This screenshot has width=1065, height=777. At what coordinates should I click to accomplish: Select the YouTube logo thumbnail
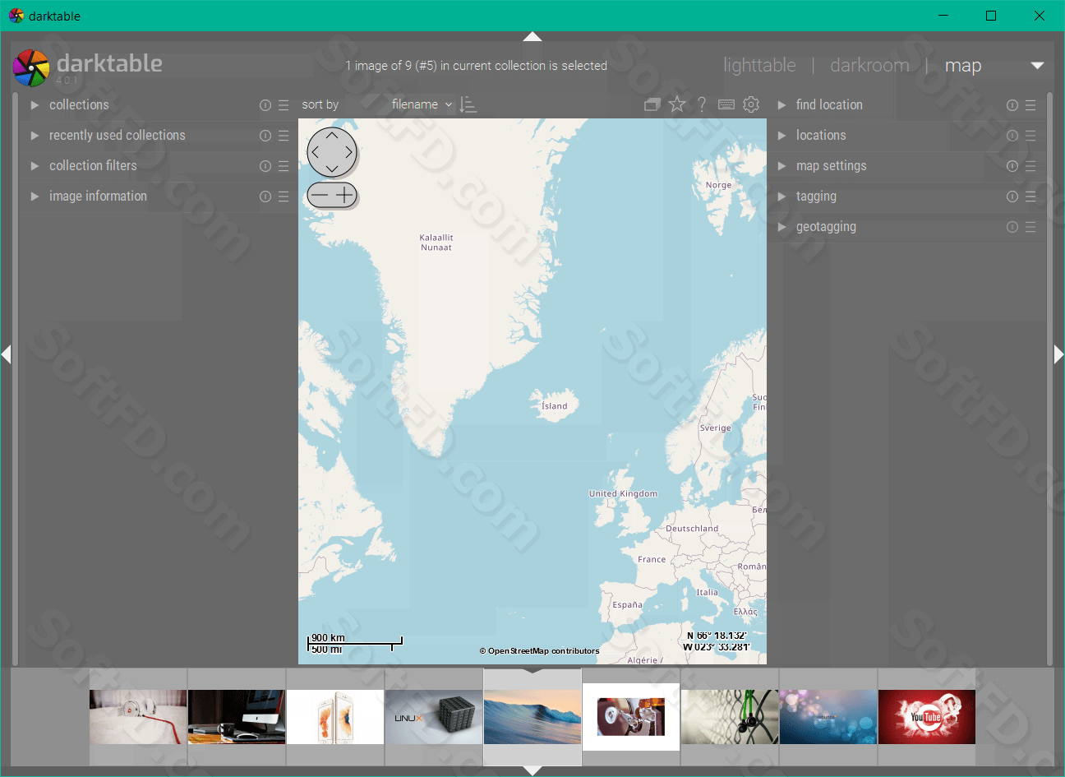click(927, 717)
